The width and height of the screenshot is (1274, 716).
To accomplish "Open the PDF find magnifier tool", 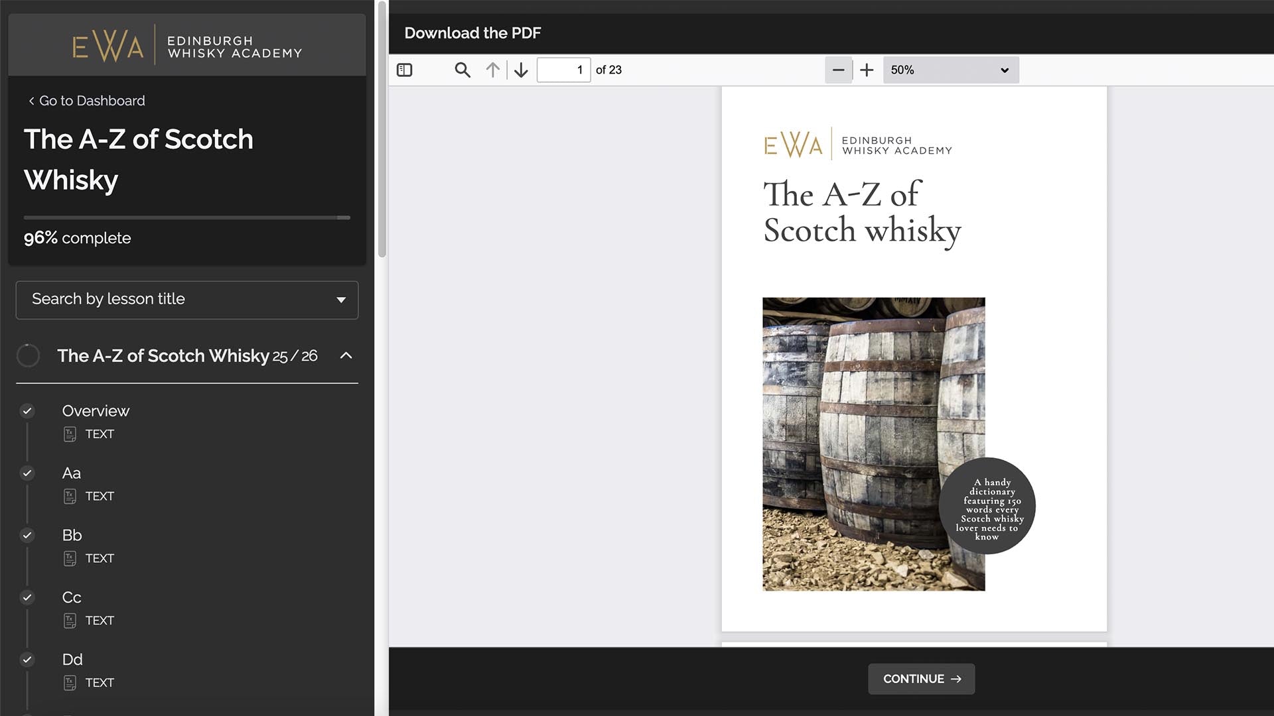I will click(462, 70).
